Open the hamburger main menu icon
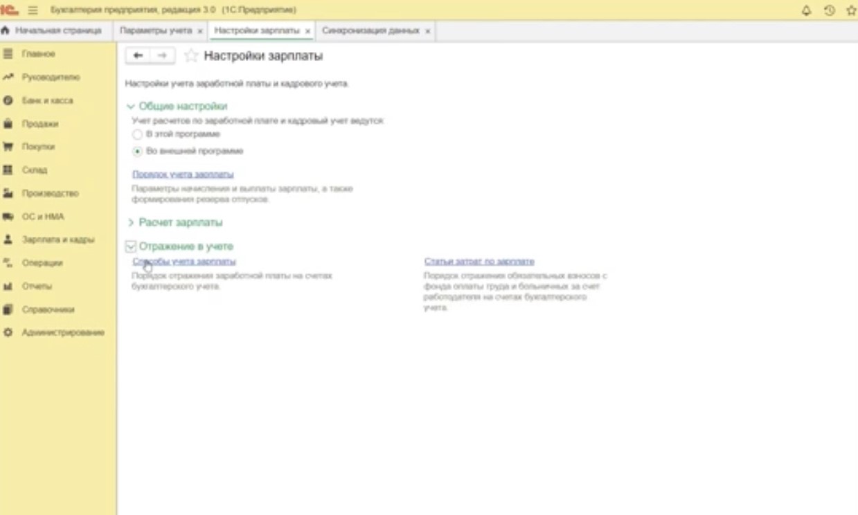The image size is (858, 515). [x=33, y=10]
